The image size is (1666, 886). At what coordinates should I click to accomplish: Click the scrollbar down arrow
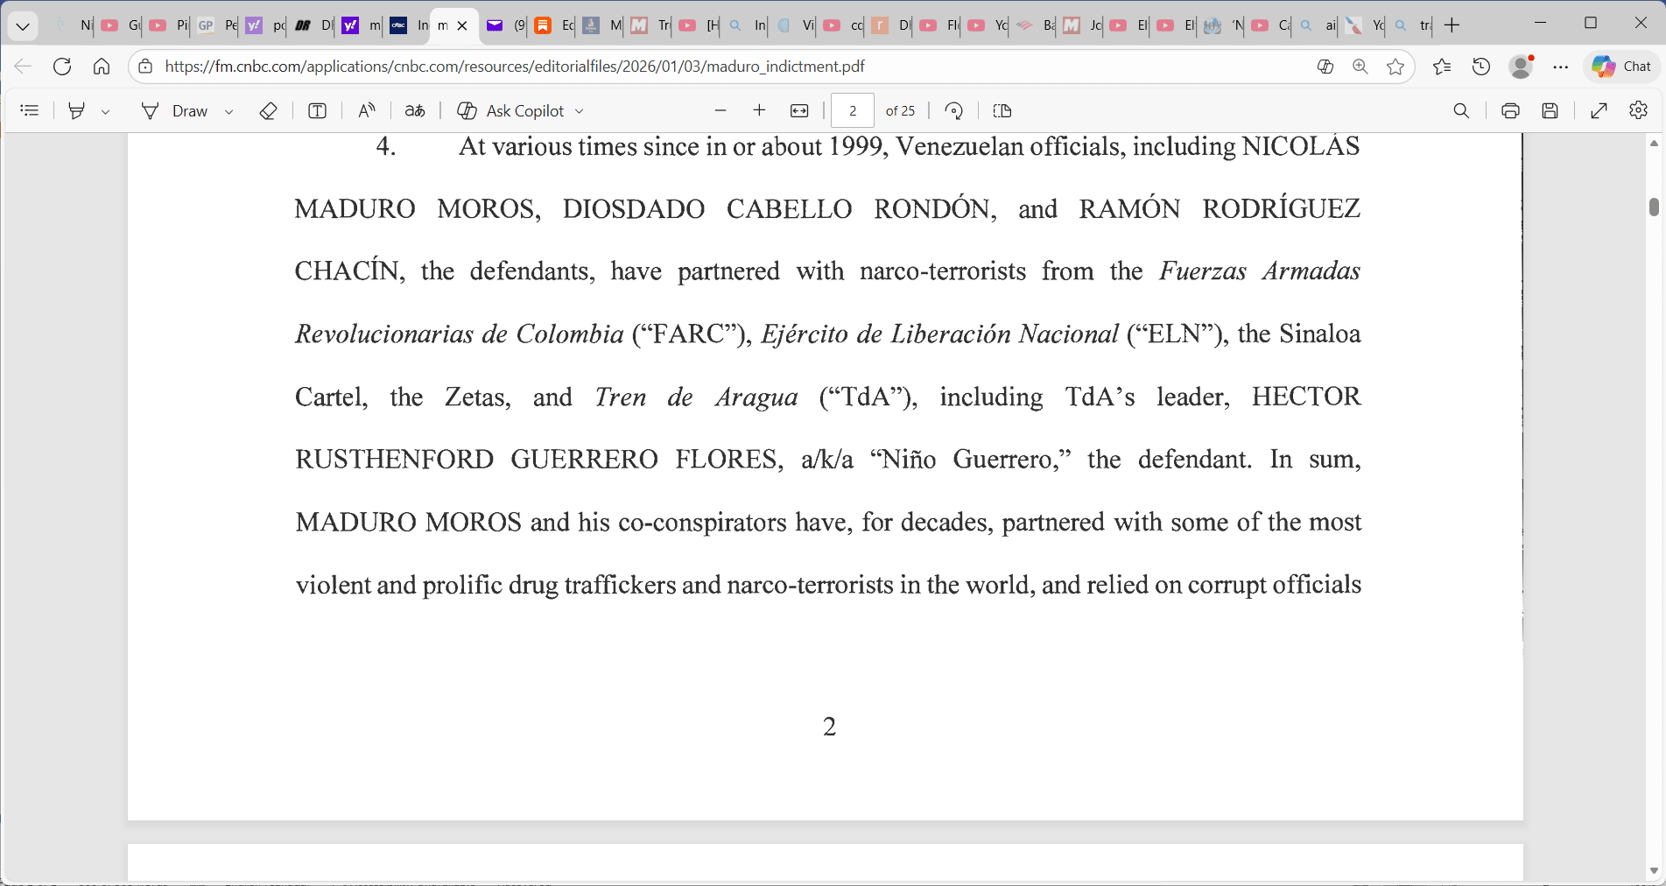[1654, 871]
